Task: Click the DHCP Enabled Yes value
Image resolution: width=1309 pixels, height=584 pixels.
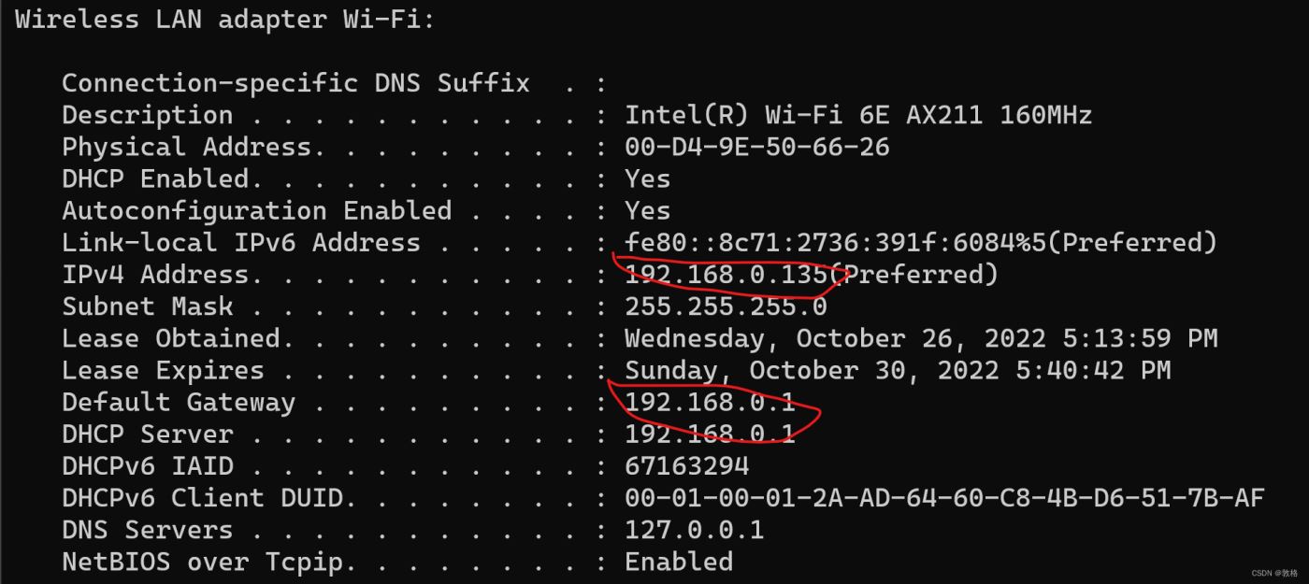Action: 647,178
